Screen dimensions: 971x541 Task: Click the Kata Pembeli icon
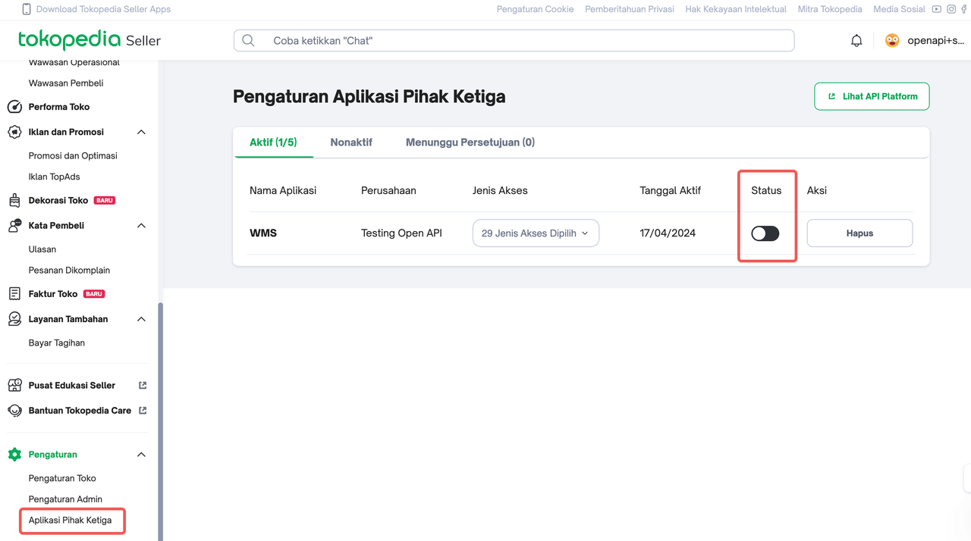(x=14, y=226)
